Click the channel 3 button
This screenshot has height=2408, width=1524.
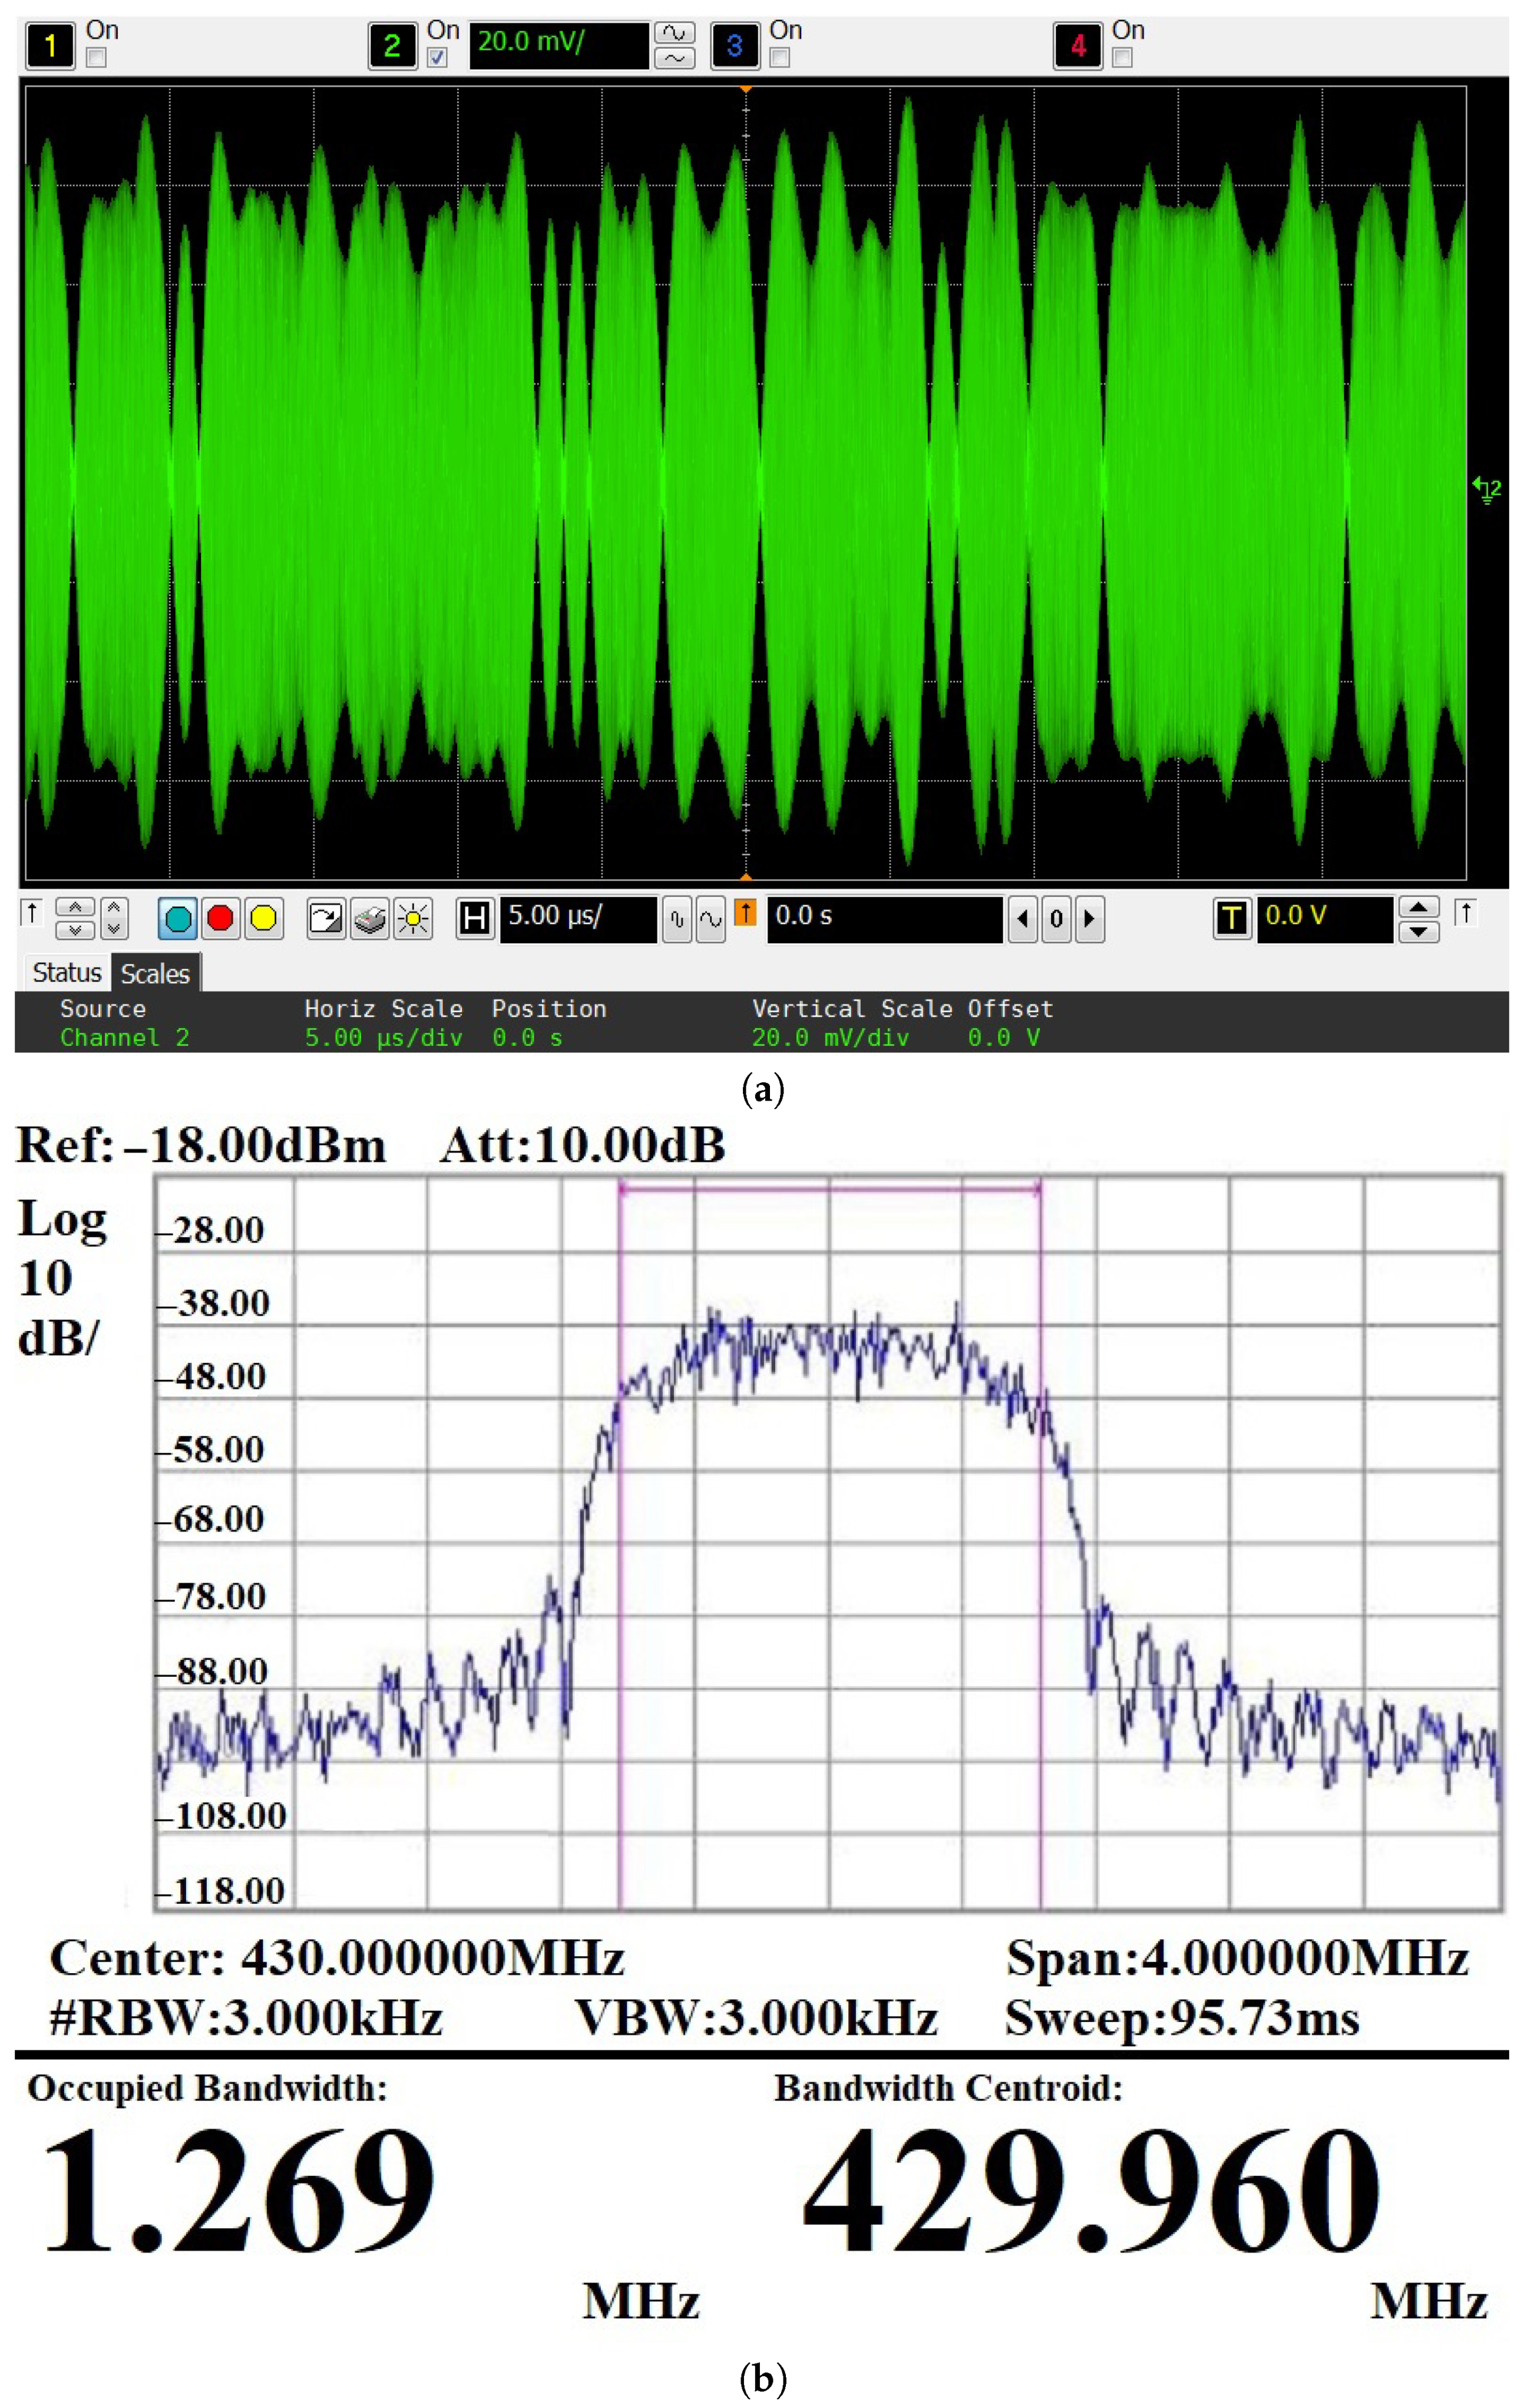point(734,46)
